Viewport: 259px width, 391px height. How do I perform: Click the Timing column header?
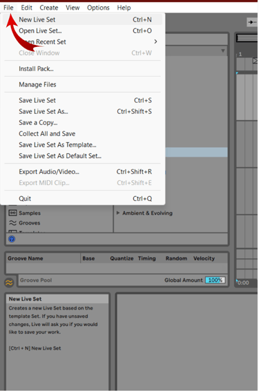point(147,258)
